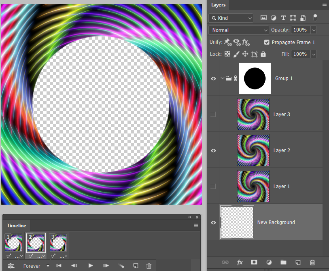Show Layer 3 visibility

point(213,114)
